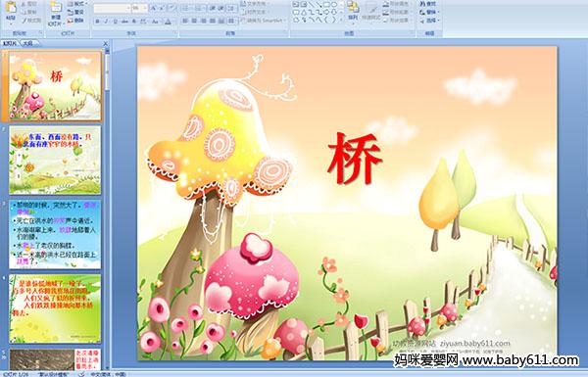The height and width of the screenshot is (377, 588).
Task: Toggle Italic formatting button
Action: click(106, 22)
